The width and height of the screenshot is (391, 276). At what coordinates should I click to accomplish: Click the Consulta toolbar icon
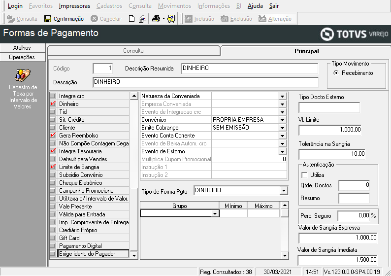pos(11,19)
